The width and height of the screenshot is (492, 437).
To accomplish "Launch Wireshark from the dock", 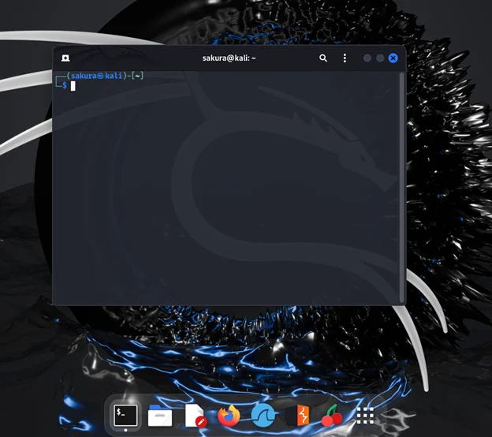I will (x=263, y=416).
